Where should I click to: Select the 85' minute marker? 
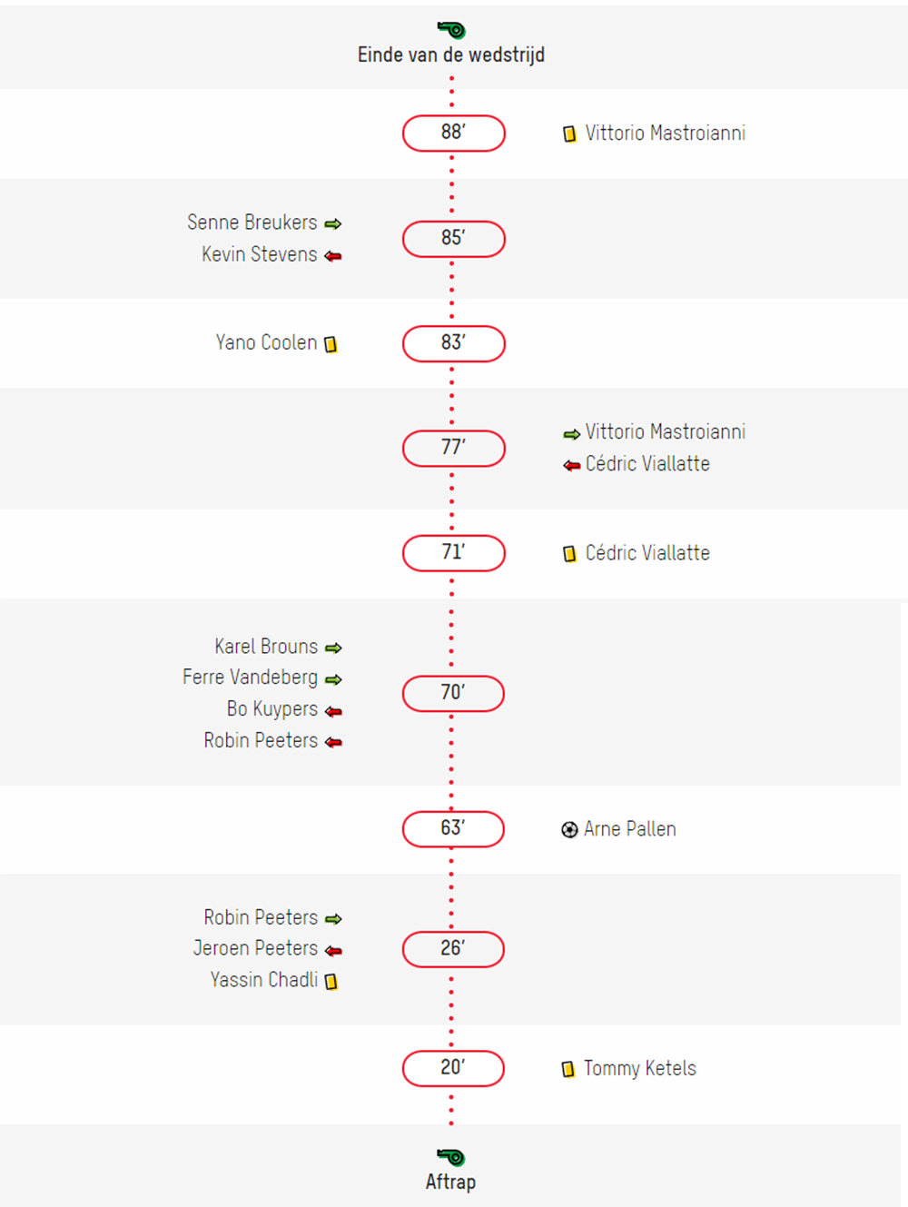[454, 239]
